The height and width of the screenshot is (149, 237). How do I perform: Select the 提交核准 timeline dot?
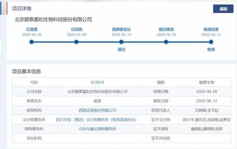click(166, 42)
